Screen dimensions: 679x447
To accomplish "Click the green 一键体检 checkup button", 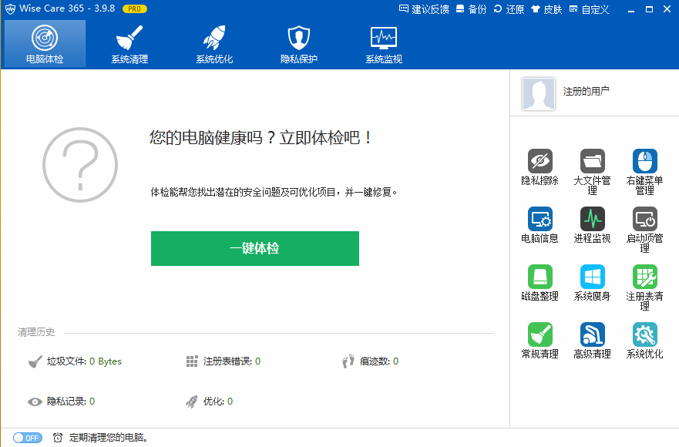I will tap(254, 248).
